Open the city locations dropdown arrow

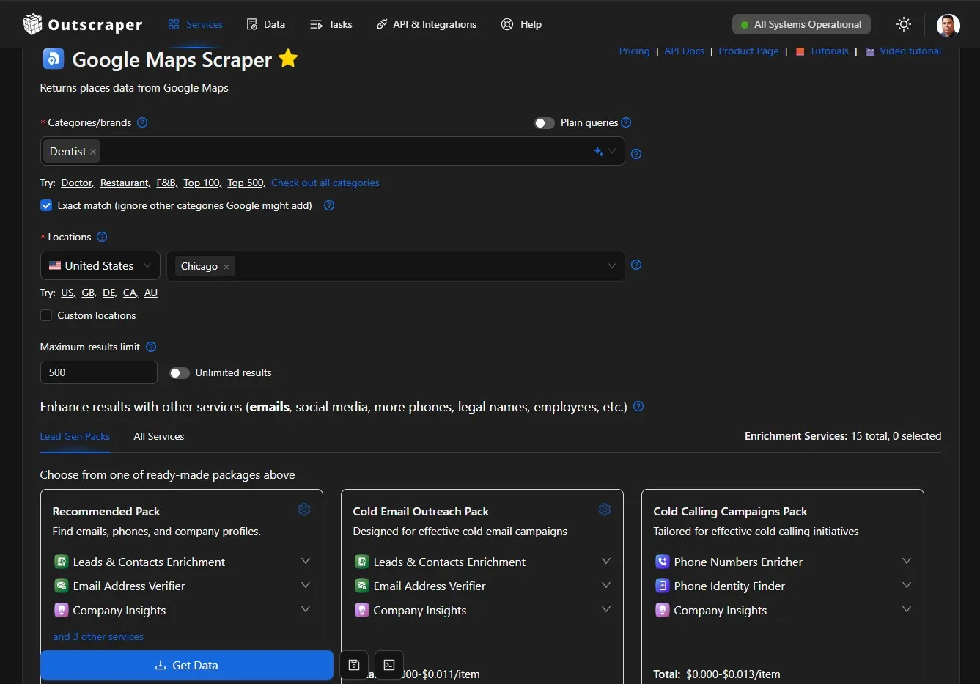coord(612,266)
